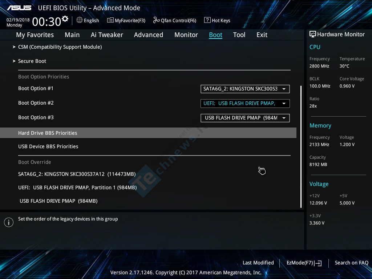The width and height of the screenshot is (372, 279).
Task: Click Memory Frequency 2133 MHz value
Action: [x=319, y=144]
